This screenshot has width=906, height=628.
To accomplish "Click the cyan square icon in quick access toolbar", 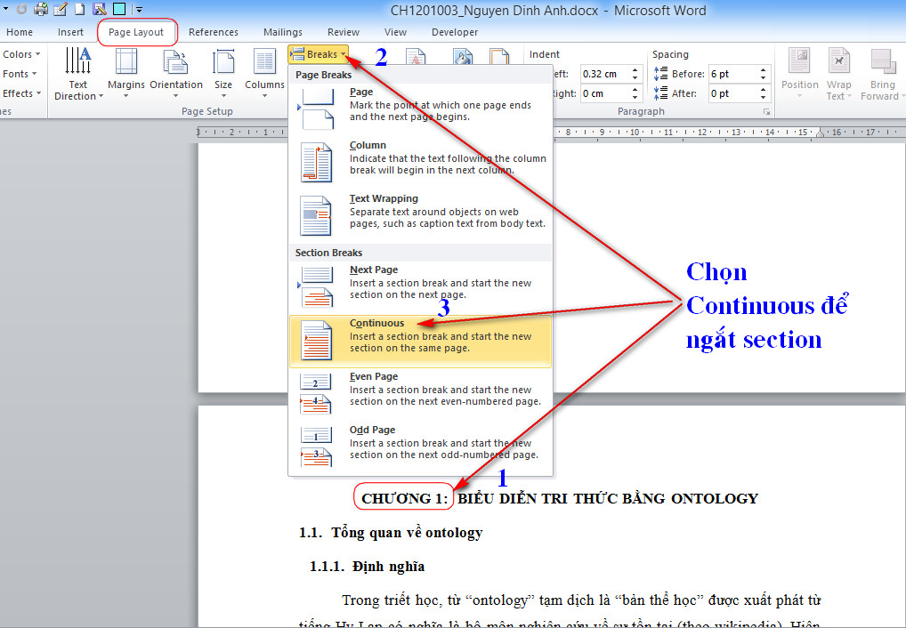I will 119,9.
